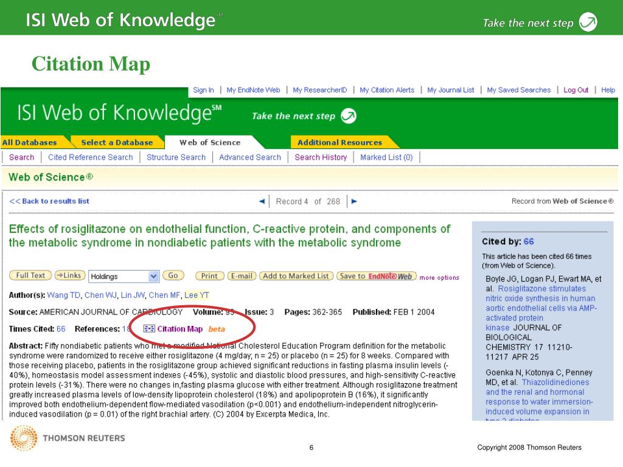Open author Lin JW

click(x=133, y=295)
